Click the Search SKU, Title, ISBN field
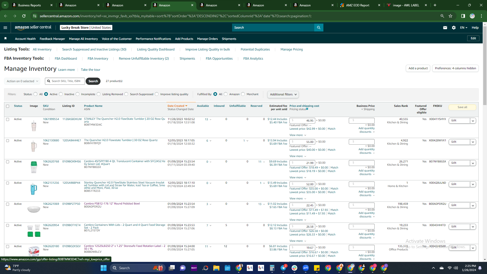Screen dimensions: 487x274 click(x=65, y=81)
